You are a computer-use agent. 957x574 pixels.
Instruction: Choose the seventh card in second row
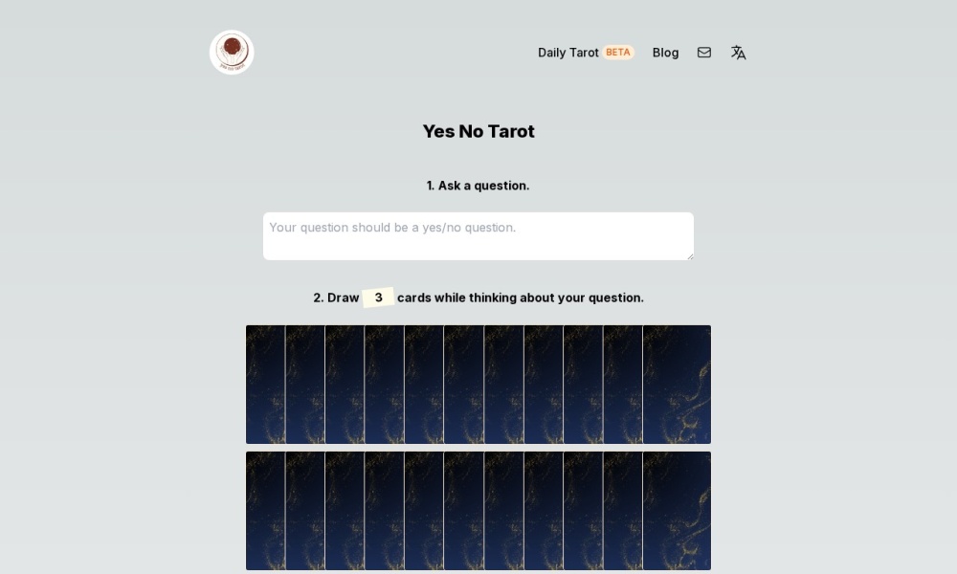[503, 511]
